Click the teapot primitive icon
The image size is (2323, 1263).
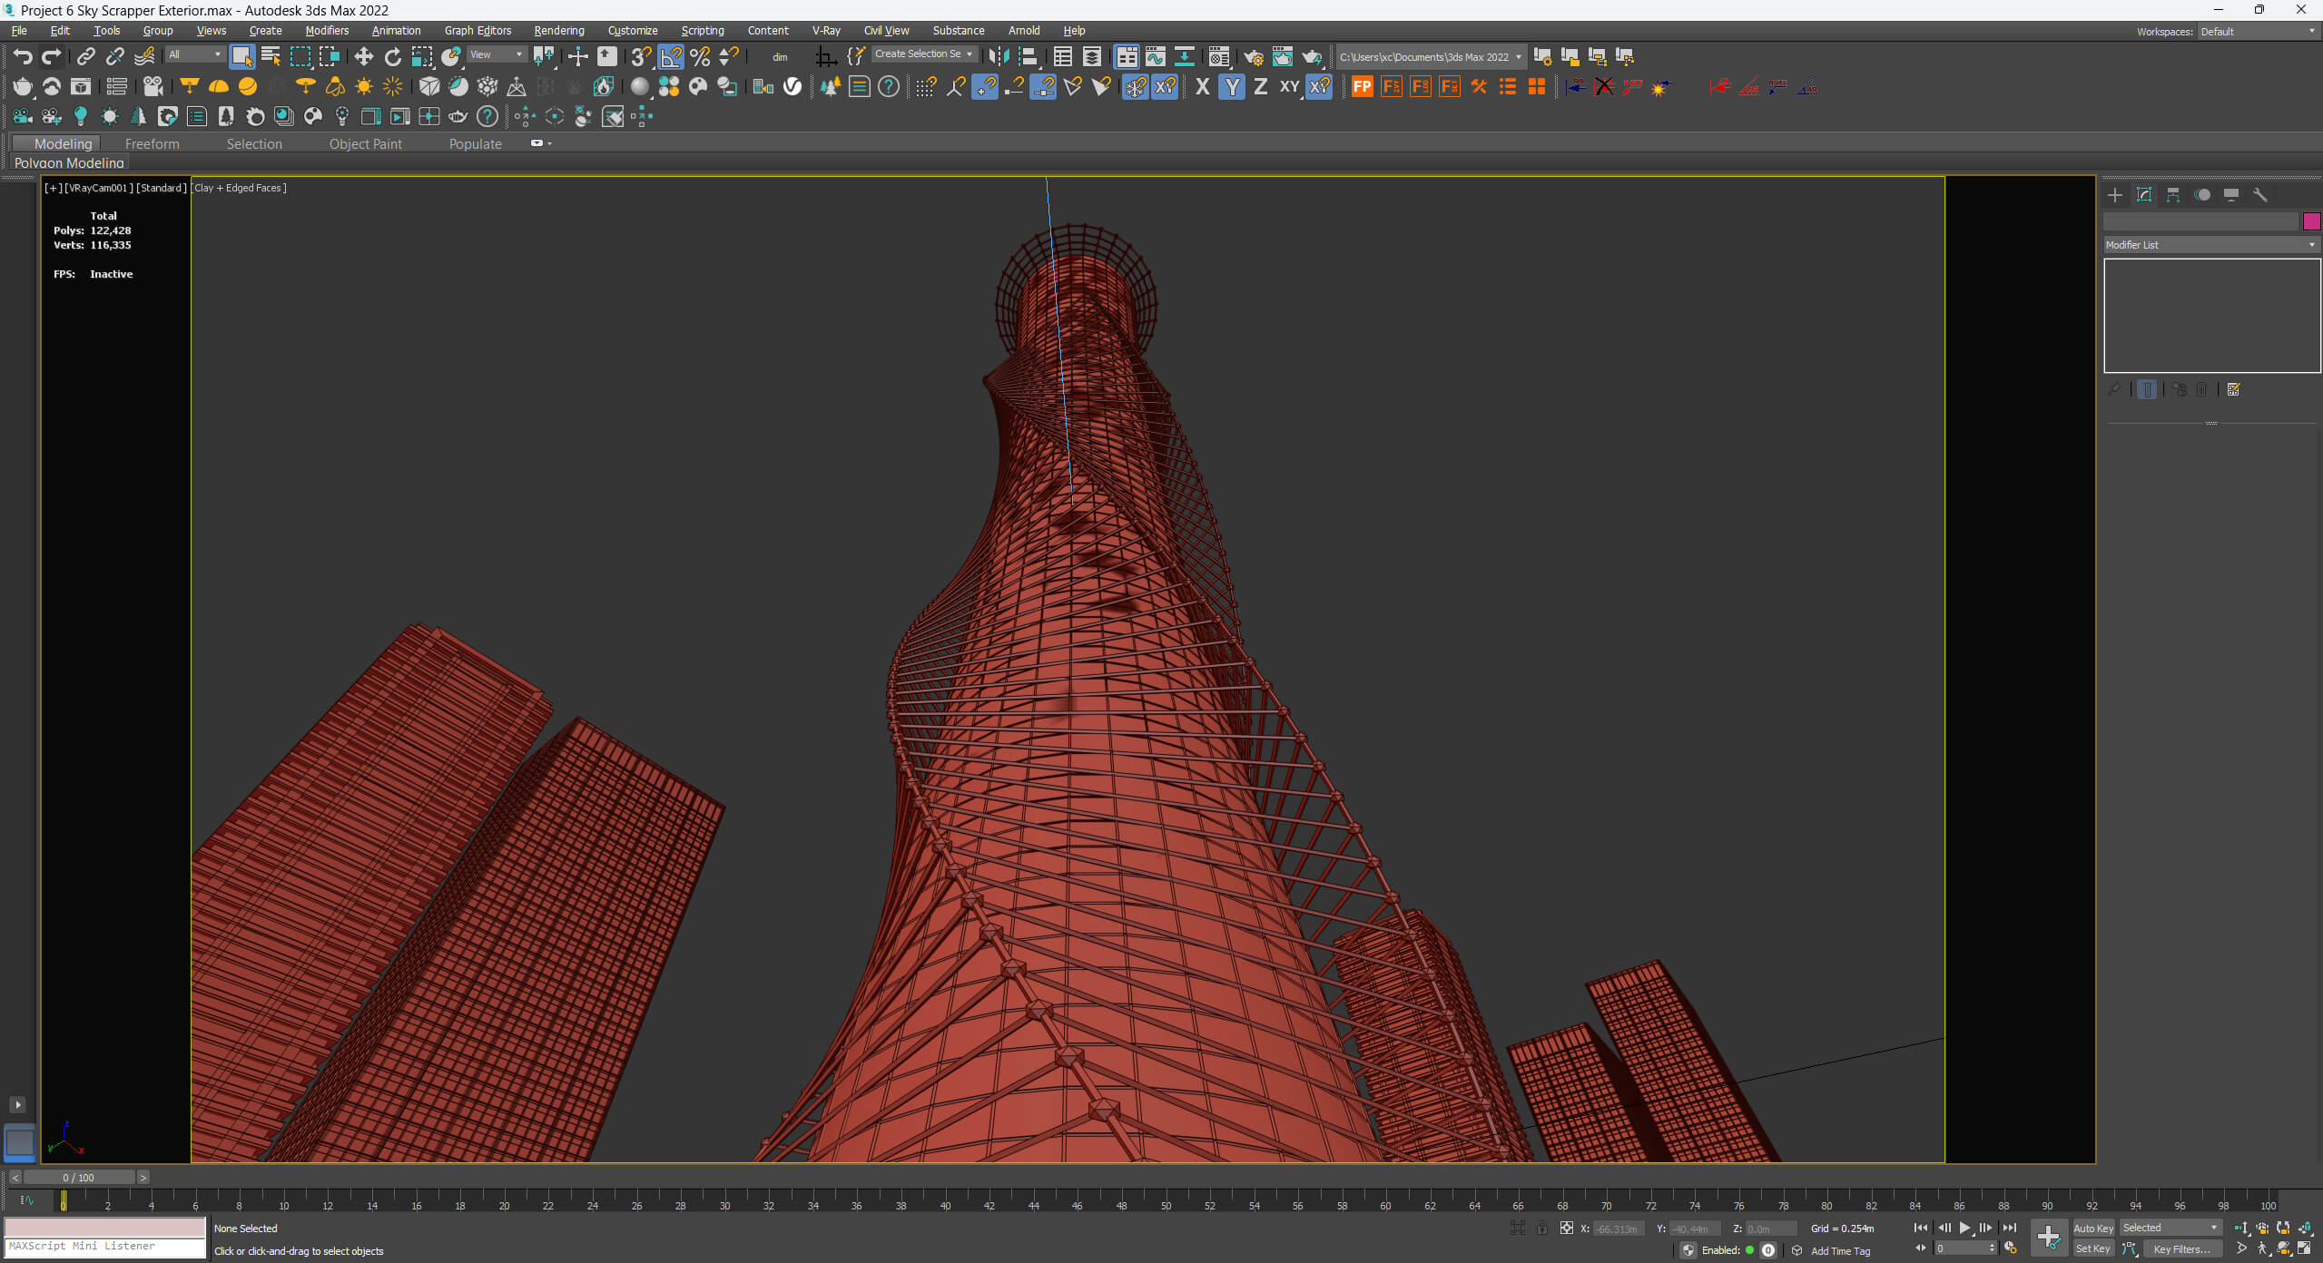[23, 86]
